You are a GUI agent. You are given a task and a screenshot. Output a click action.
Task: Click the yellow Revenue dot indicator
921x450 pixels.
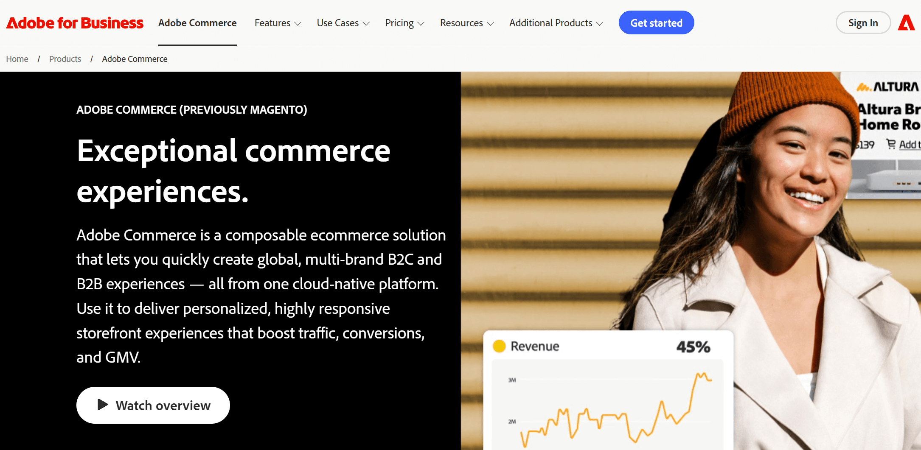[x=499, y=346]
